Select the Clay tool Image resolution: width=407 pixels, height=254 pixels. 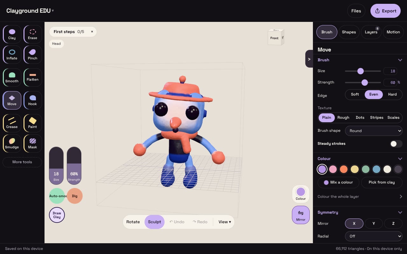pos(12,34)
